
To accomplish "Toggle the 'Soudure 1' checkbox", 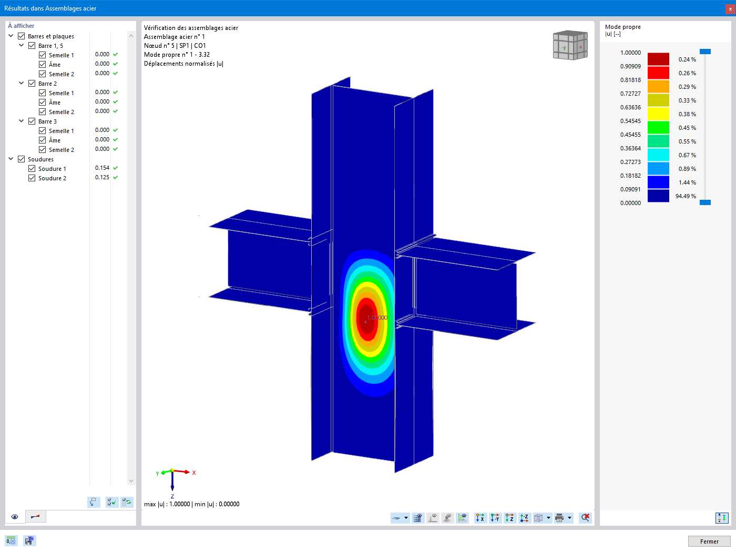I will click(x=32, y=169).
